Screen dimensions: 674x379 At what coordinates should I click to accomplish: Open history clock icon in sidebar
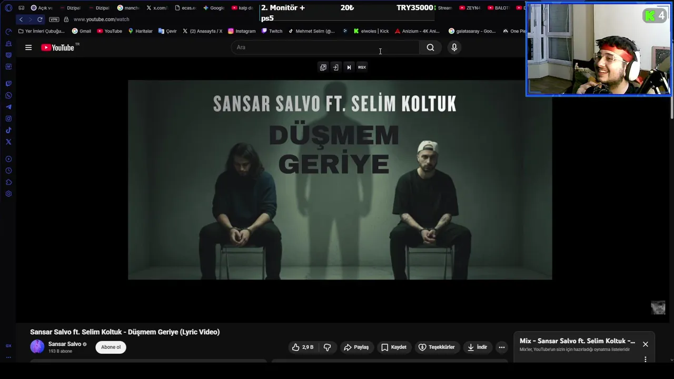pyautogui.click(x=8, y=171)
